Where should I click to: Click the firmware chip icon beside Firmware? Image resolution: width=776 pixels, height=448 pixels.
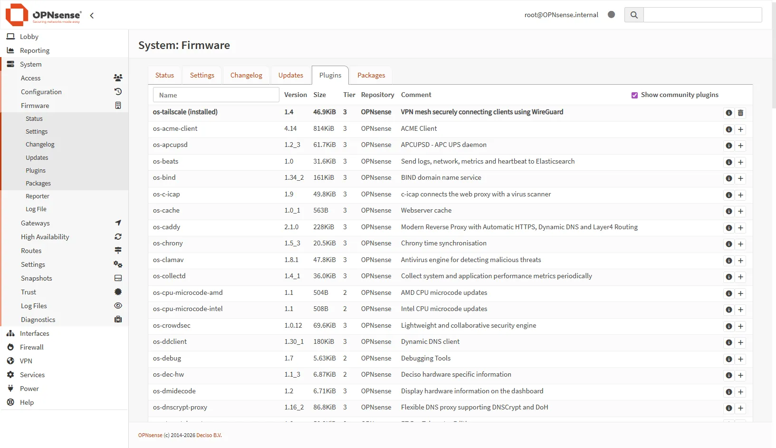118,105
